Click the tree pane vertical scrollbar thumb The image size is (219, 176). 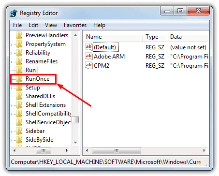pos(75,119)
